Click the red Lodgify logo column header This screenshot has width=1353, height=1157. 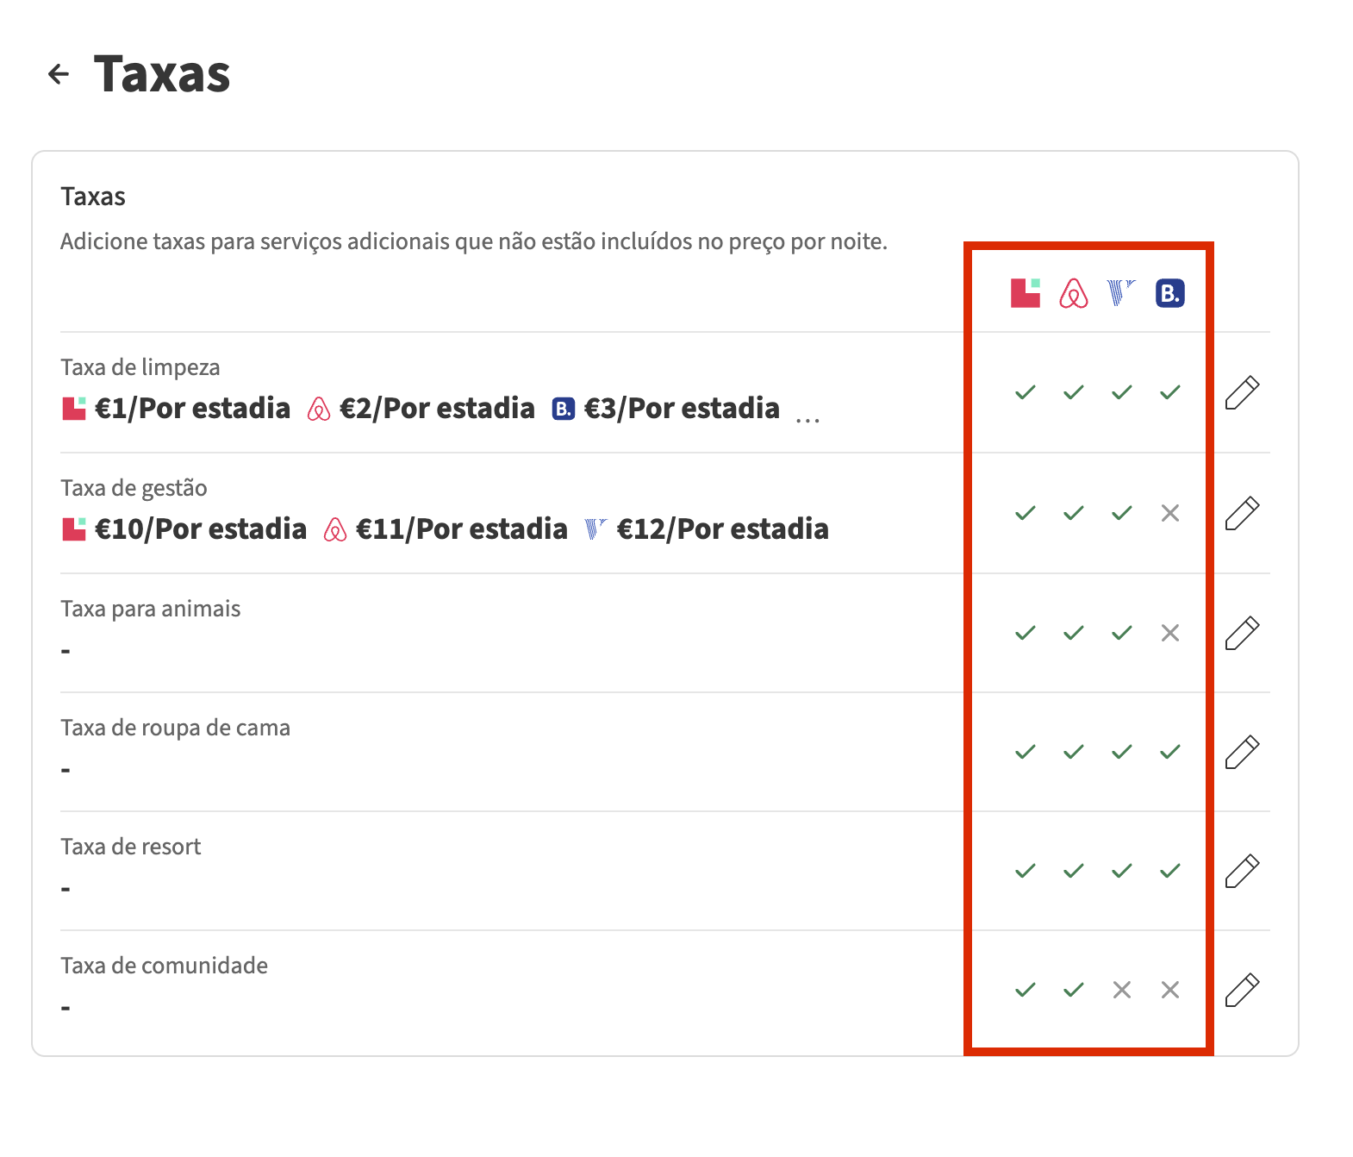(x=1025, y=294)
